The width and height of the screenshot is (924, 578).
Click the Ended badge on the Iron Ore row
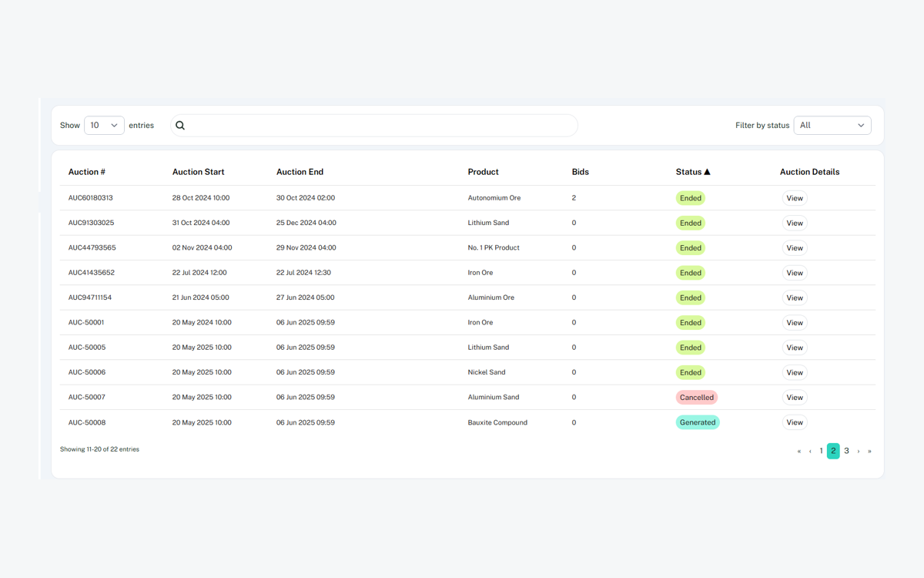(x=690, y=273)
